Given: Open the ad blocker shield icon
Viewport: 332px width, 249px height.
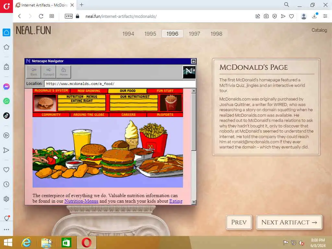Looking at the screenshot, I should (275, 16).
